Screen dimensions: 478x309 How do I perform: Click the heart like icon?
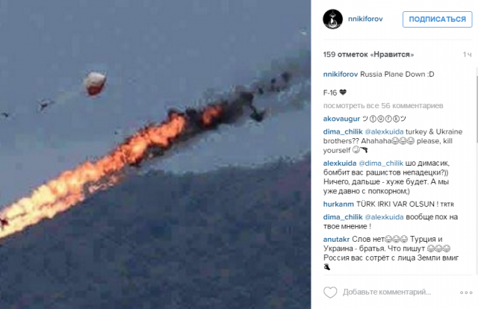(330, 293)
